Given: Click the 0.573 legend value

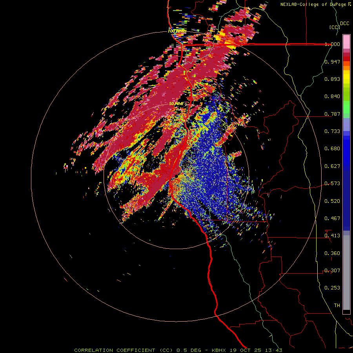Looking at the screenshot, I should click(332, 184).
